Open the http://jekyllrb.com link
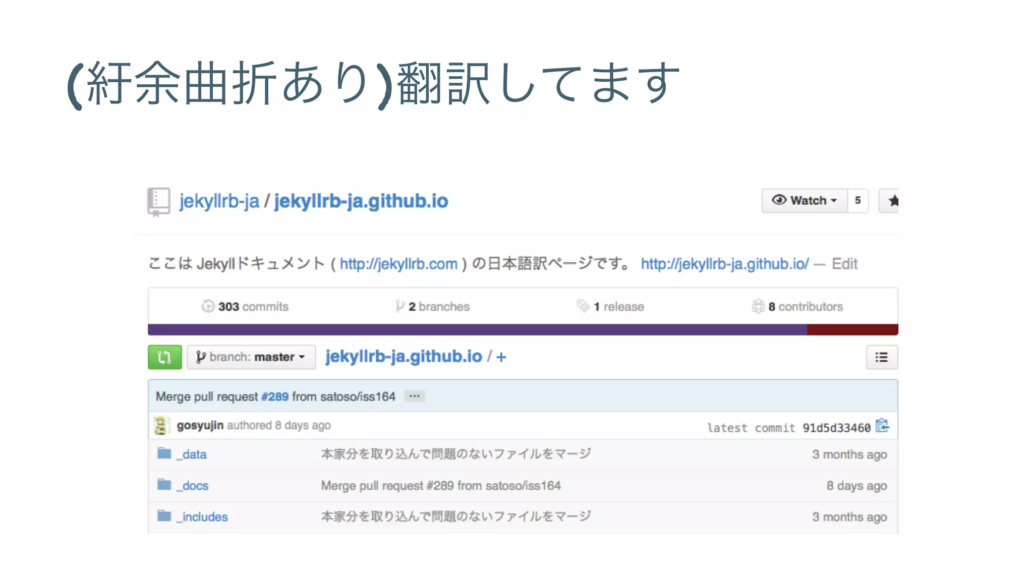The height and width of the screenshot is (581, 1033). pyautogui.click(x=398, y=264)
